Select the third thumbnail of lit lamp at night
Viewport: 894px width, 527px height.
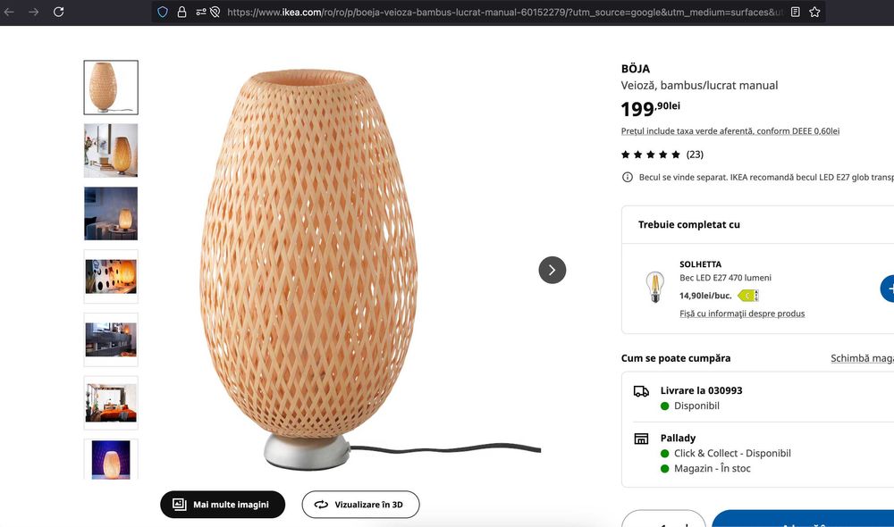pyautogui.click(x=111, y=213)
